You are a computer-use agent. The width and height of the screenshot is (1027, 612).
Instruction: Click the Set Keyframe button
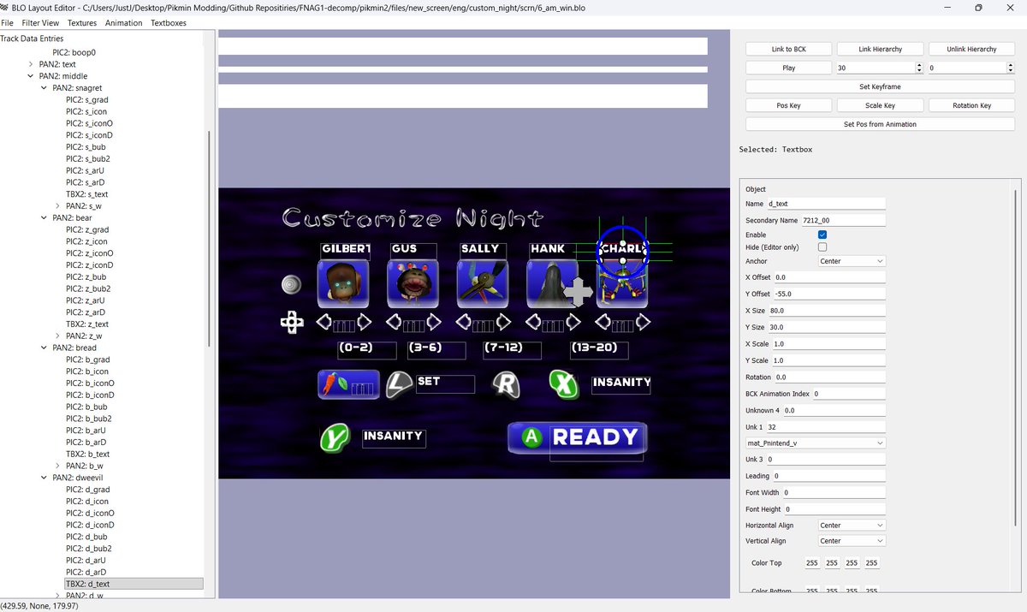pyautogui.click(x=881, y=86)
